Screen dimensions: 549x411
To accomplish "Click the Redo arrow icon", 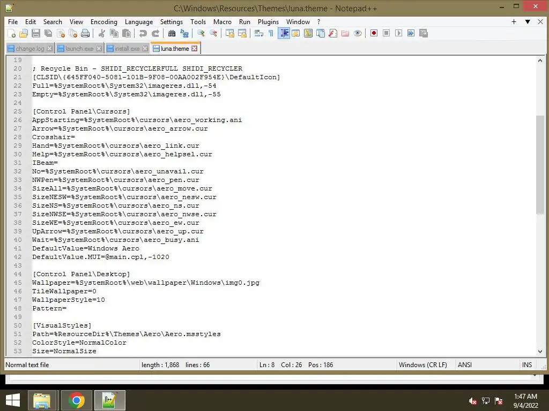I will click(155, 33).
